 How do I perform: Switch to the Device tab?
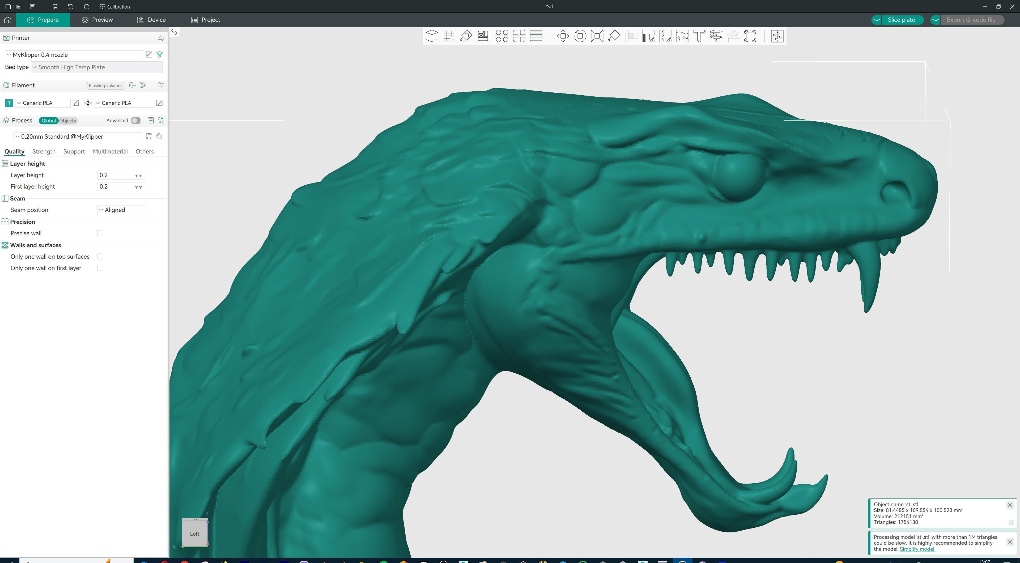coord(152,20)
